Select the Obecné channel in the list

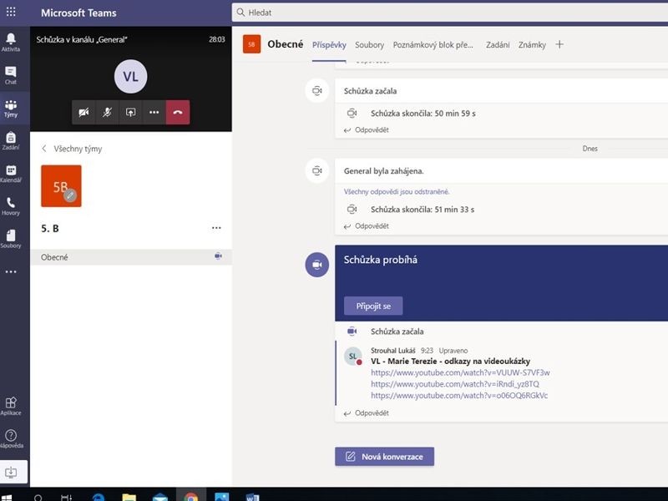coord(131,257)
